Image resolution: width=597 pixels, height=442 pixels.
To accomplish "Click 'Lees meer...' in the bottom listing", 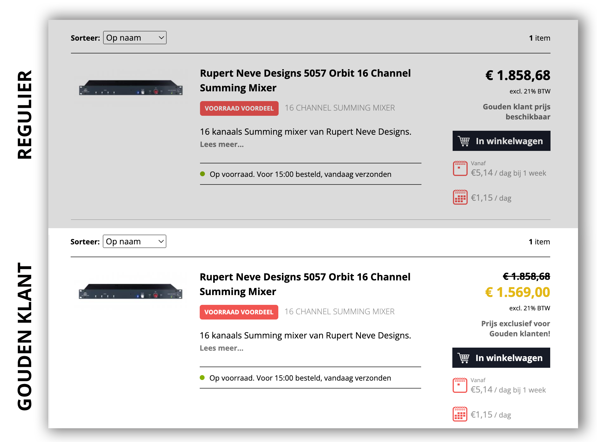I will click(x=221, y=348).
